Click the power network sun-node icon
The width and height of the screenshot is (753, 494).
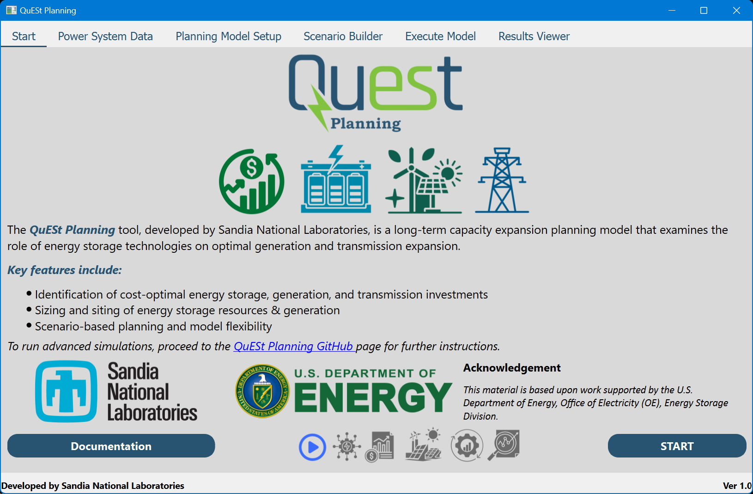pyautogui.click(x=347, y=446)
